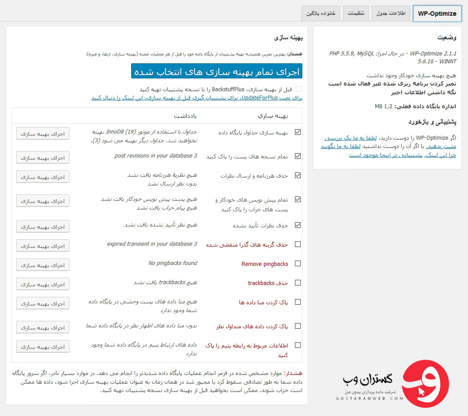Run optimization for expired transients row
This screenshot has height=416, width=468.
click(x=43, y=246)
